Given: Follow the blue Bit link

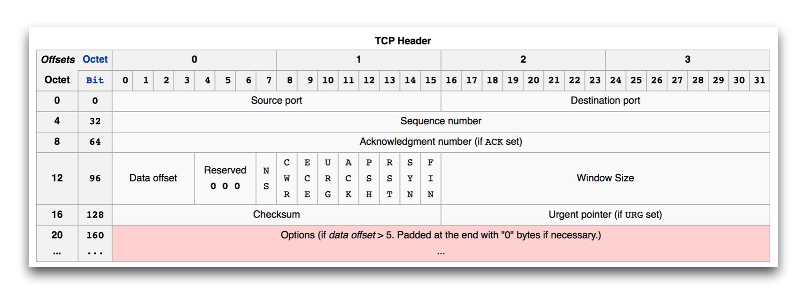Looking at the screenshot, I should click(x=95, y=80).
